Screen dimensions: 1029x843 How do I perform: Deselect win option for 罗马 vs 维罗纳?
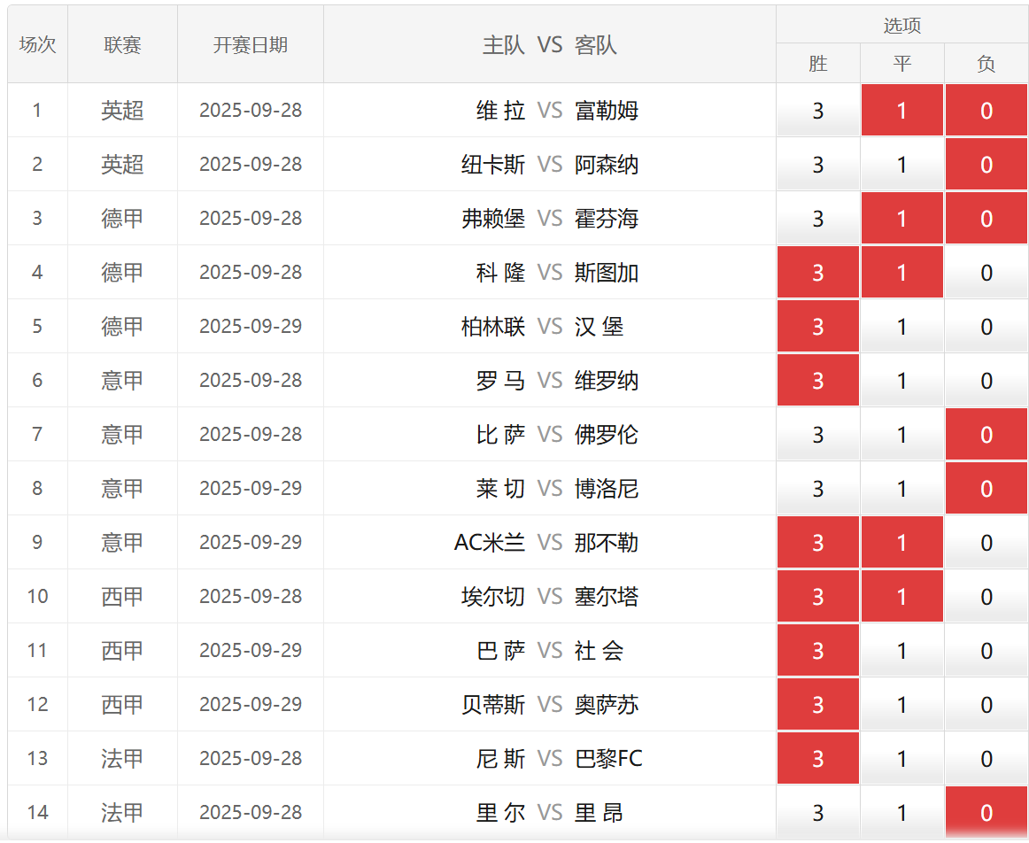point(817,381)
